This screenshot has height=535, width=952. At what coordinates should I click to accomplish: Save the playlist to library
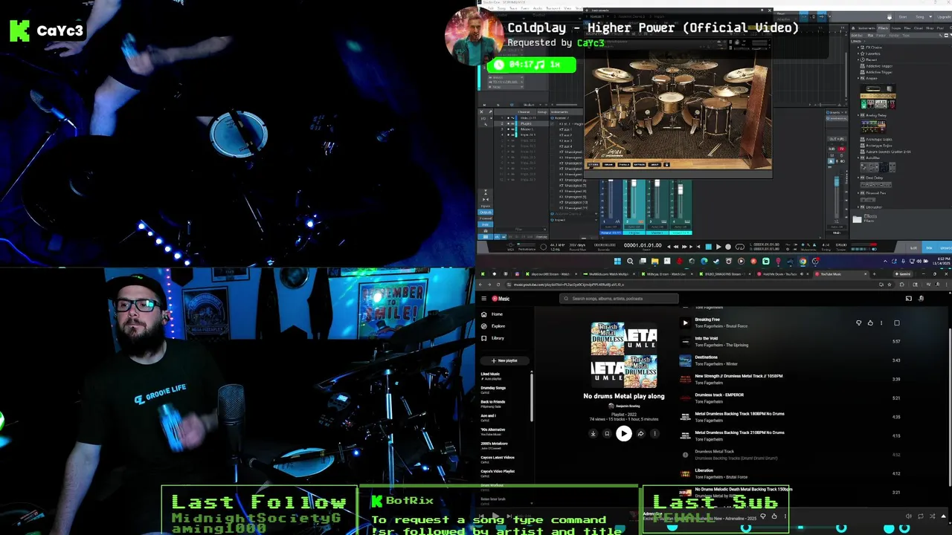click(607, 434)
